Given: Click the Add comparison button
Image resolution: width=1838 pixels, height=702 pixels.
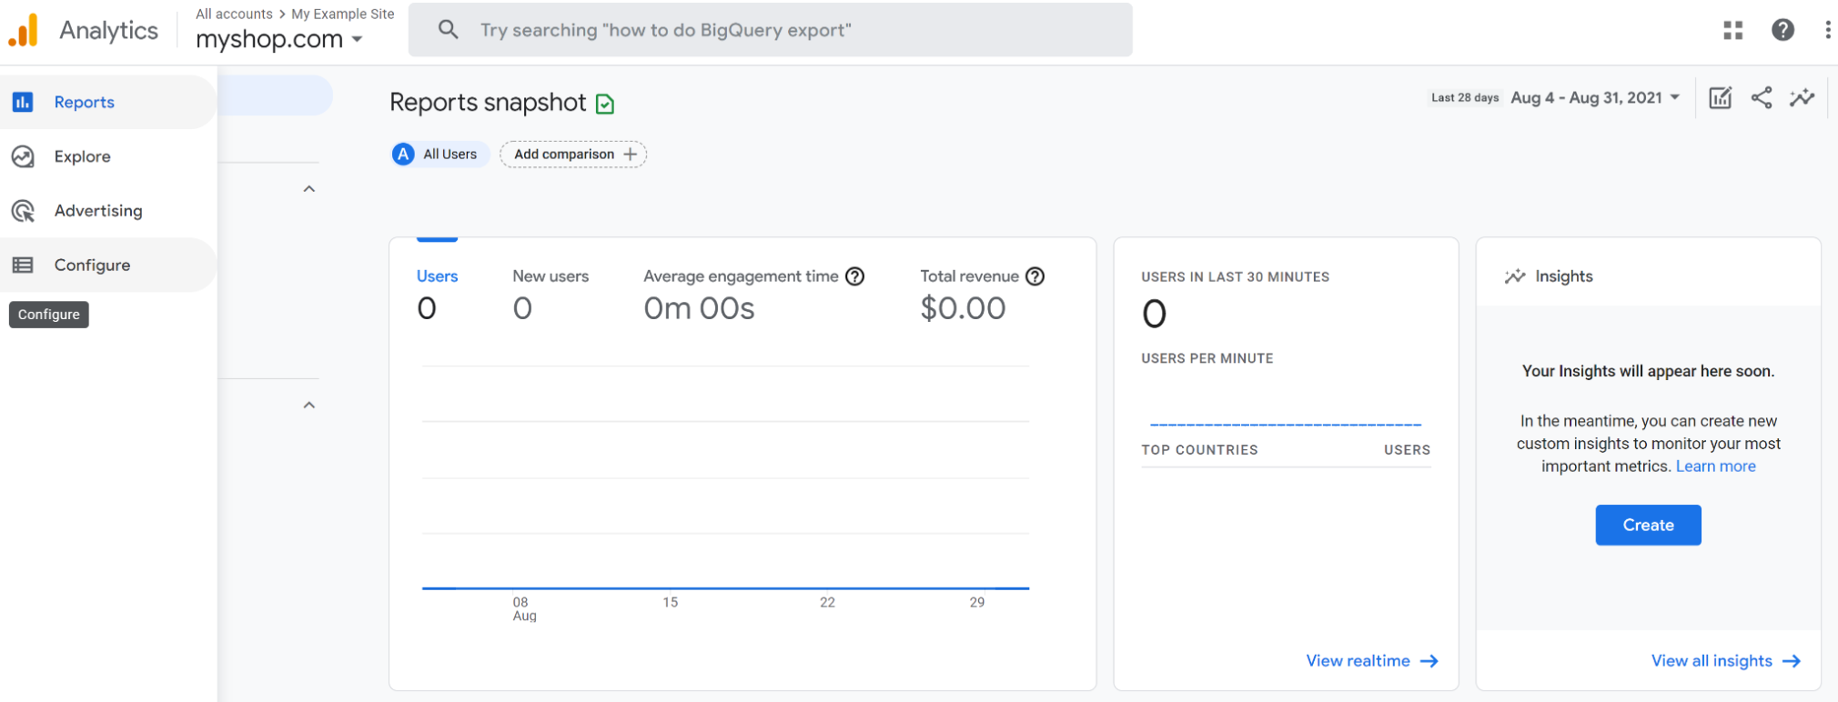Looking at the screenshot, I should [573, 155].
